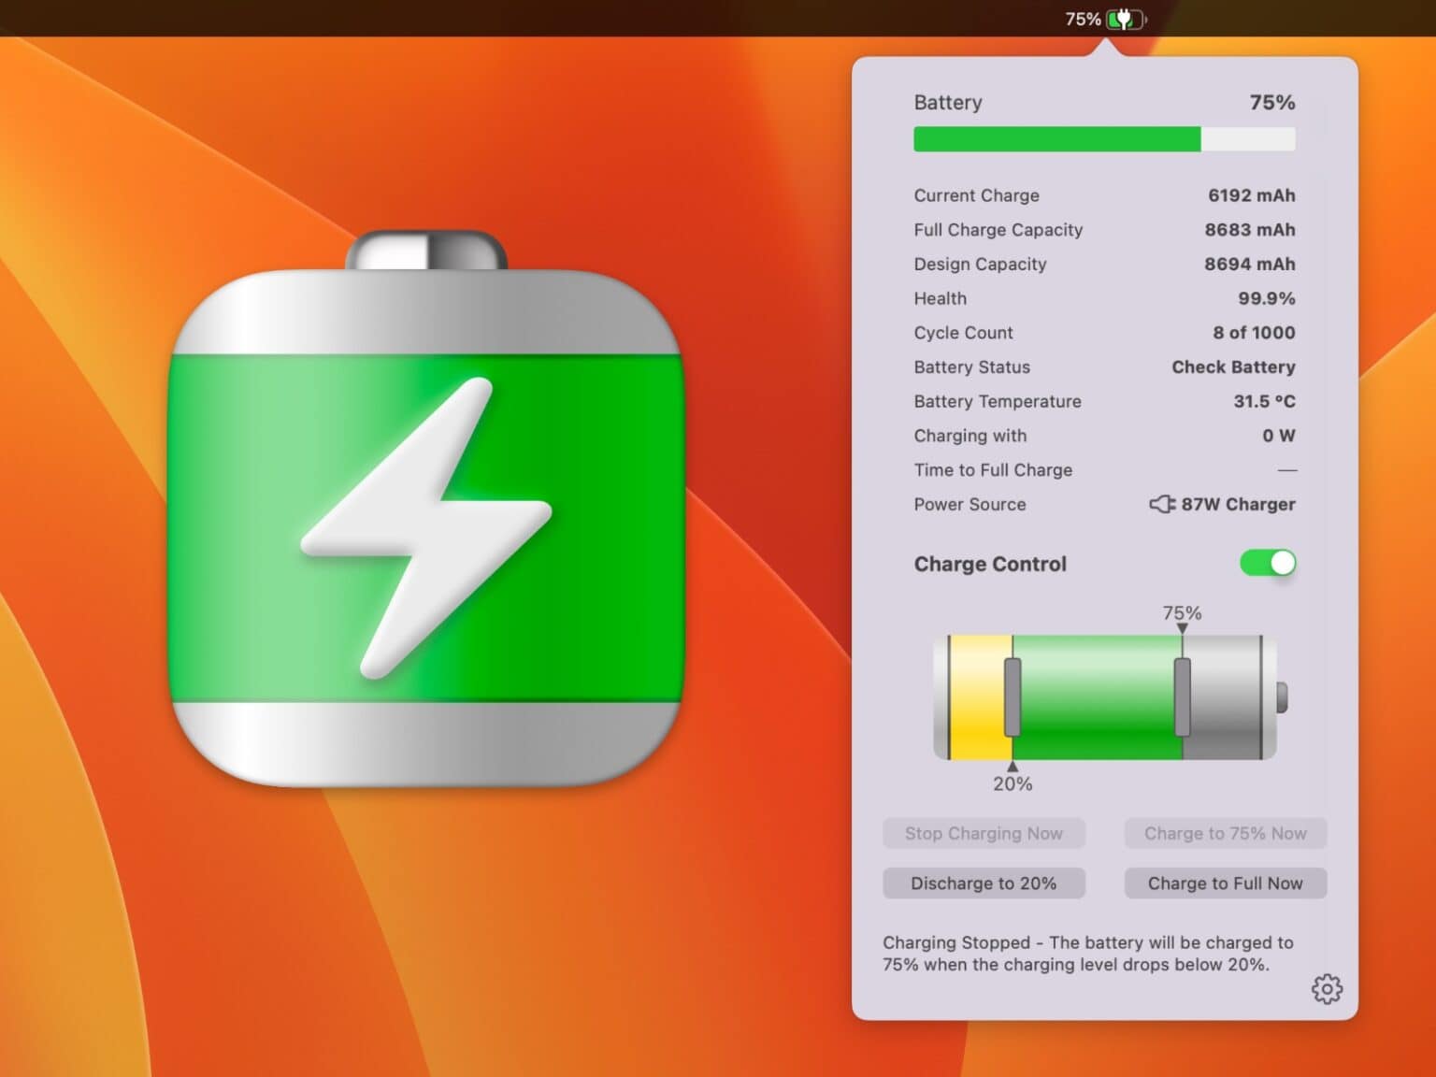Click the 75% text in the menu bar
The width and height of the screenshot is (1436, 1077).
(1083, 19)
